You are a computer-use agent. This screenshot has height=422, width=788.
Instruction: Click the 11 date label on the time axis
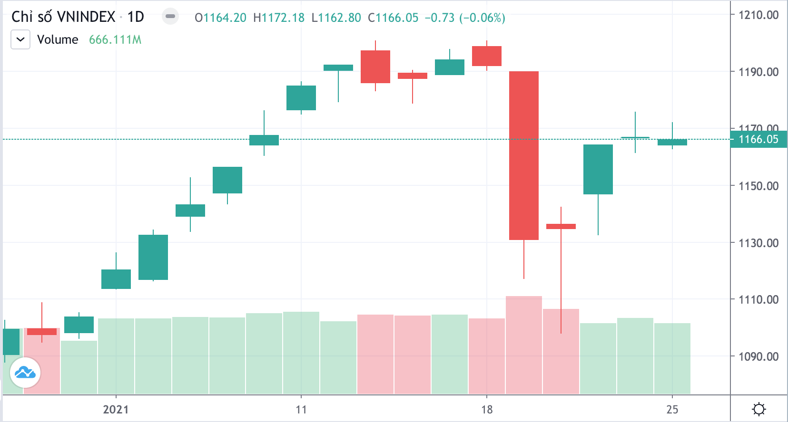pos(301,409)
